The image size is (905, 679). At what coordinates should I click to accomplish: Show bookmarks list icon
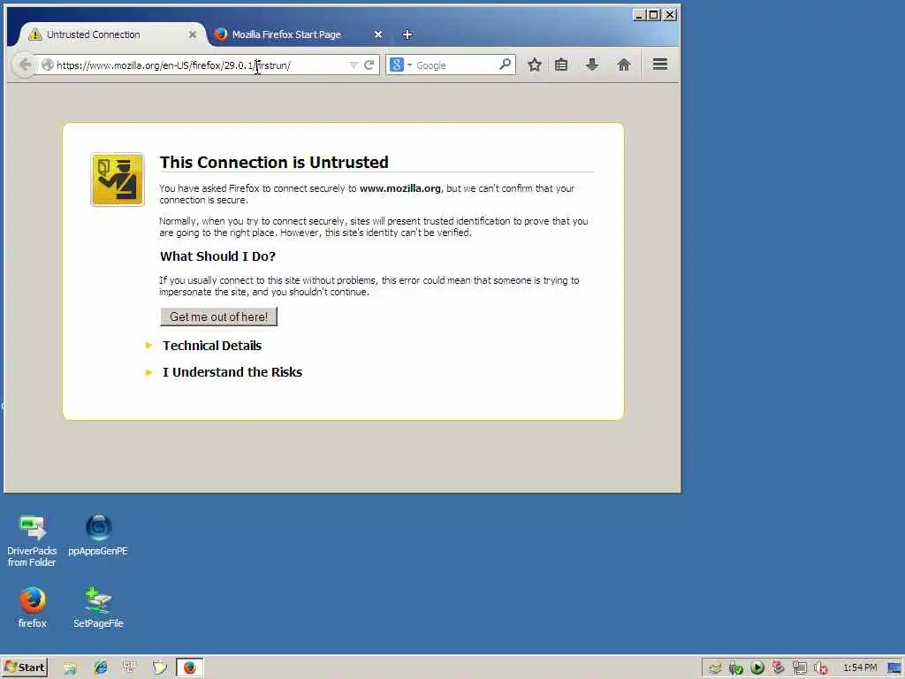pyautogui.click(x=561, y=65)
